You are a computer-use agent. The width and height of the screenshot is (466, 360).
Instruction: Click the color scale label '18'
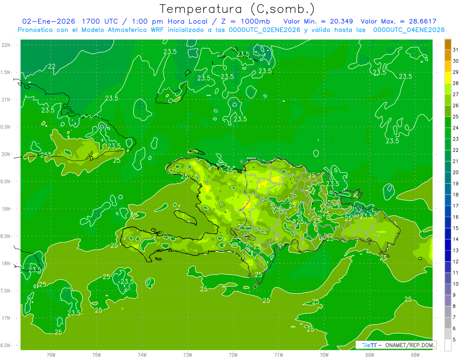point(456,195)
